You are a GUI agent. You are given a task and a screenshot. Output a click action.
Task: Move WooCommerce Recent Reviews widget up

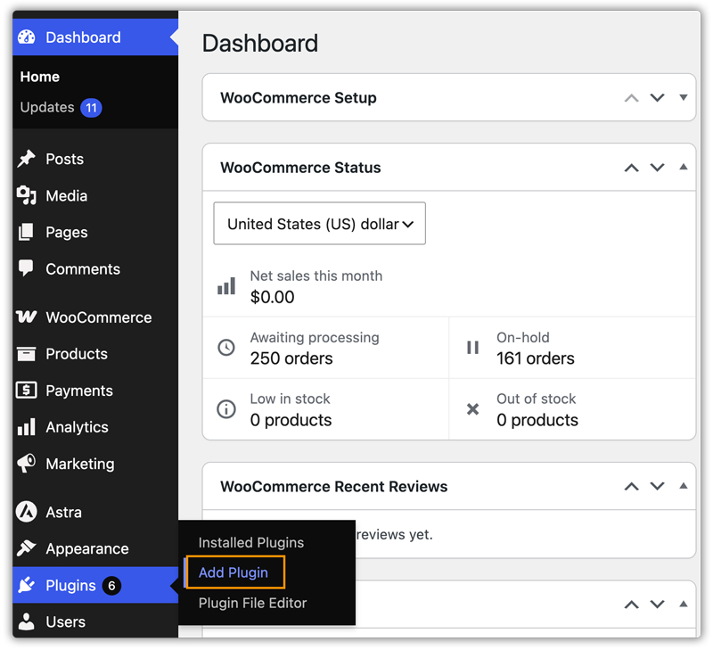click(632, 487)
